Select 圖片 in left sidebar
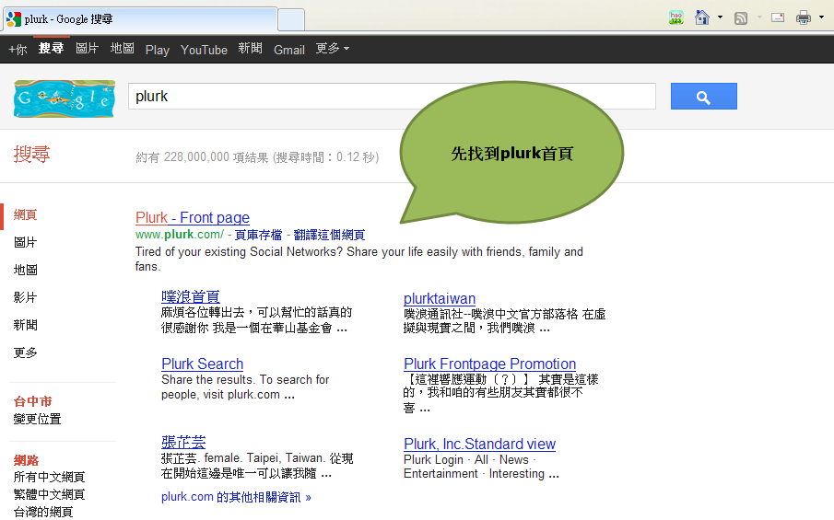The height and width of the screenshot is (520, 834). [x=26, y=243]
